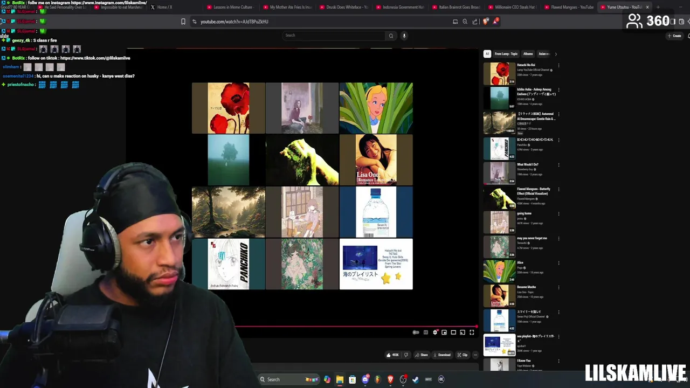Open options for going home video
The width and height of the screenshot is (690, 388).
[558, 214]
